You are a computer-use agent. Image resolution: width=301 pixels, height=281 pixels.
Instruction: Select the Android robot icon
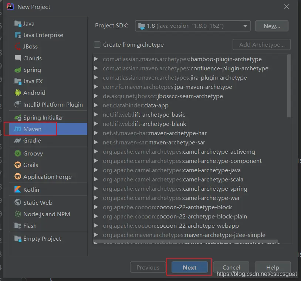coord(18,93)
